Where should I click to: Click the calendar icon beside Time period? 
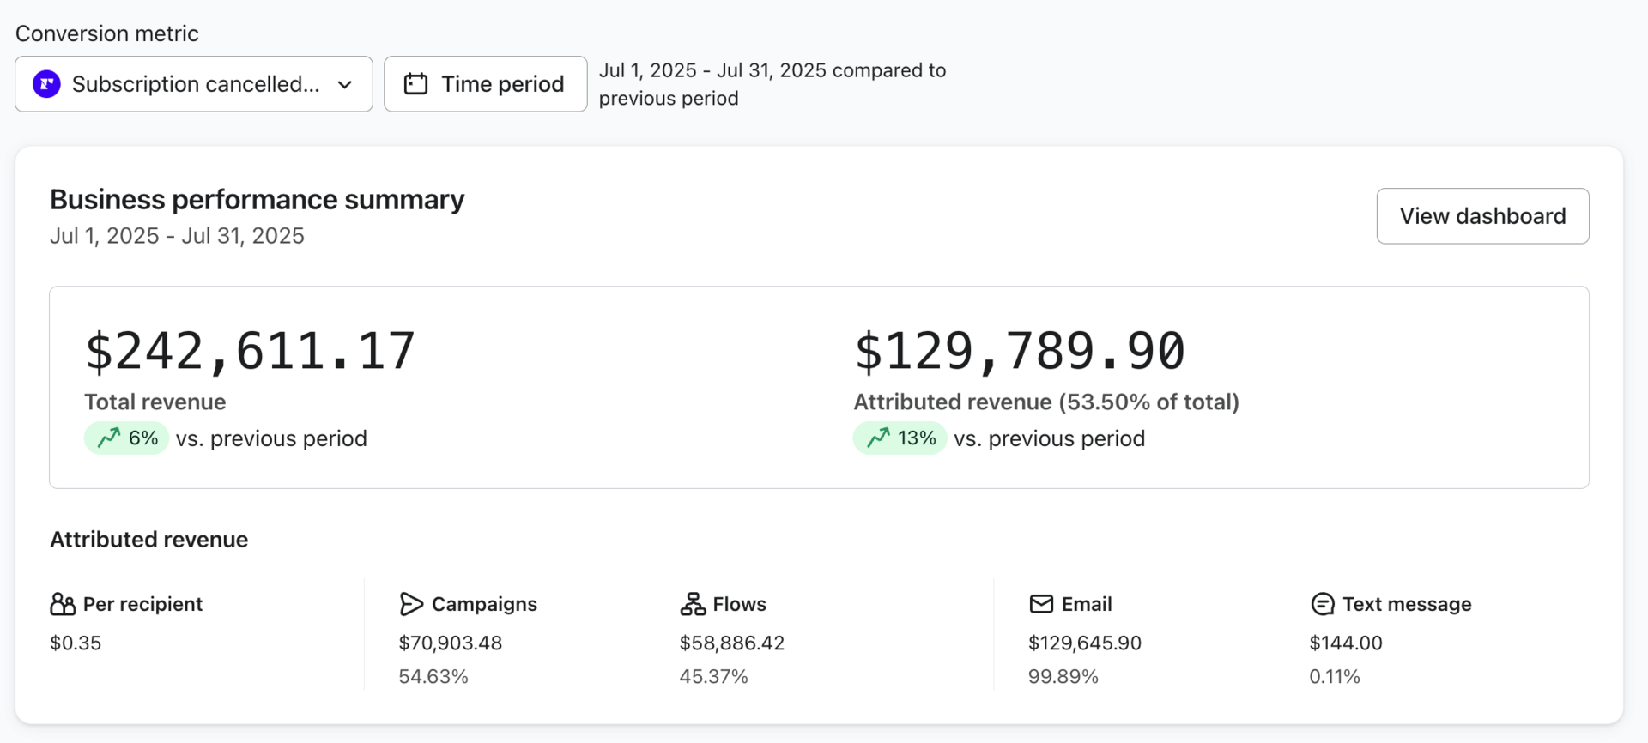tap(416, 84)
